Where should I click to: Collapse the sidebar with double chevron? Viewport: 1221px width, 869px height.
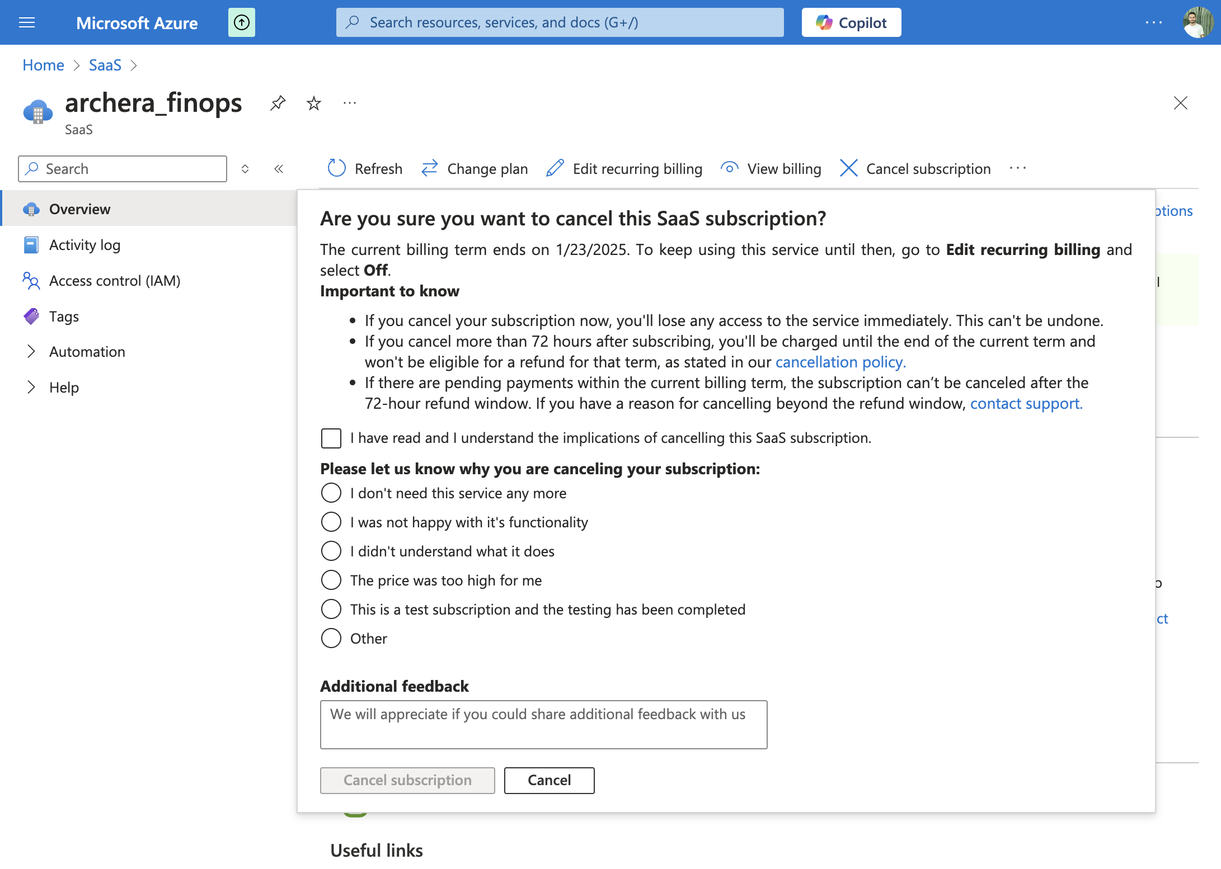coord(279,169)
